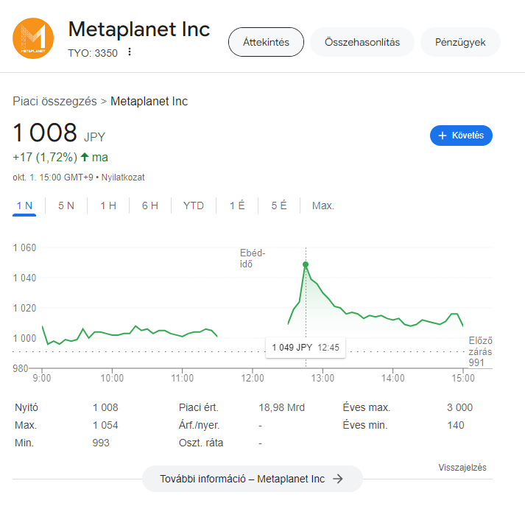Show the 1 É chart range
Image resolution: width=525 pixels, height=506 pixels.
click(x=237, y=205)
